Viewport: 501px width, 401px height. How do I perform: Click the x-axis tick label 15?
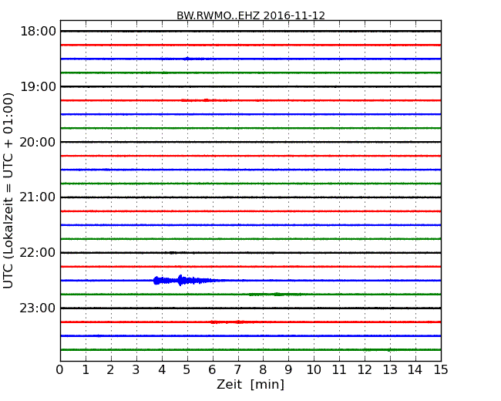click(x=441, y=370)
